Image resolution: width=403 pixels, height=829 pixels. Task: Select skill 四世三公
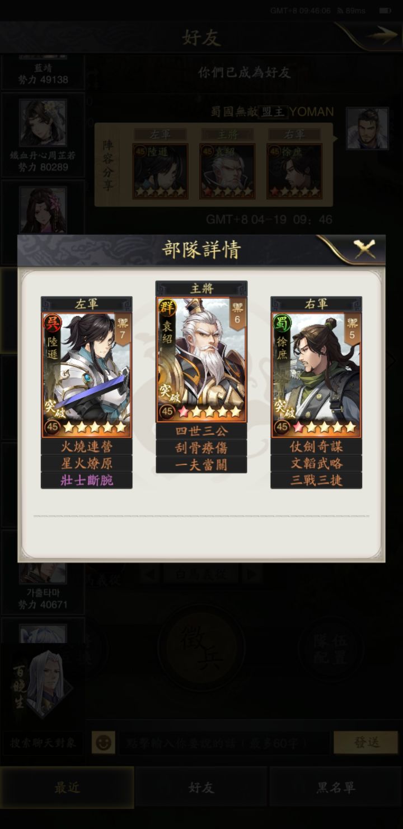[201, 431]
